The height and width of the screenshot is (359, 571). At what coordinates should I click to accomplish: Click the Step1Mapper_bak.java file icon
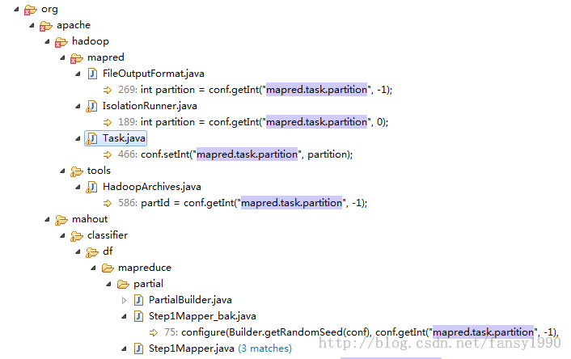pyautogui.click(x=137, y=316)
